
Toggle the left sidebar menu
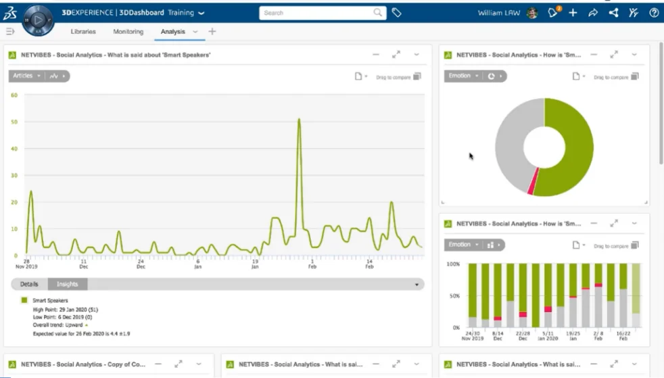10,31
